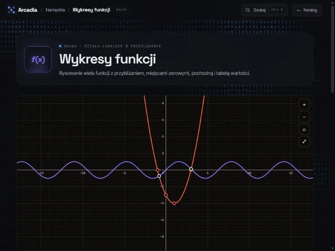This screenshot has height=251, width=335.
Task: Click the f(x) tool icon
Action: 38,59
